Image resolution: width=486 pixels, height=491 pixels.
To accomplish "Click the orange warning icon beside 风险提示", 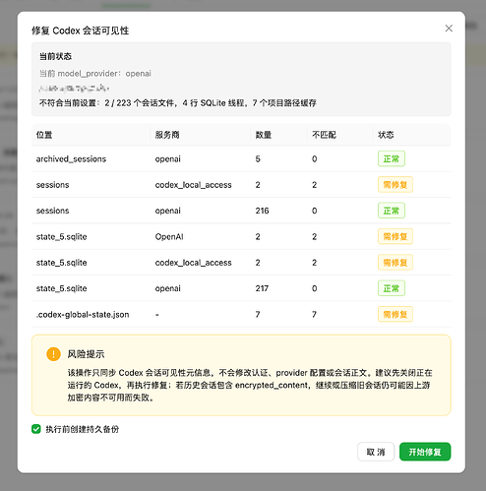I will tap(53, 354).
